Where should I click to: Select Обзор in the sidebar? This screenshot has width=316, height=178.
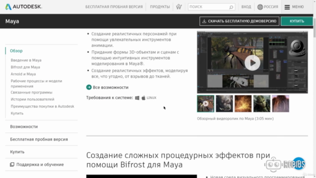point(16,51)
